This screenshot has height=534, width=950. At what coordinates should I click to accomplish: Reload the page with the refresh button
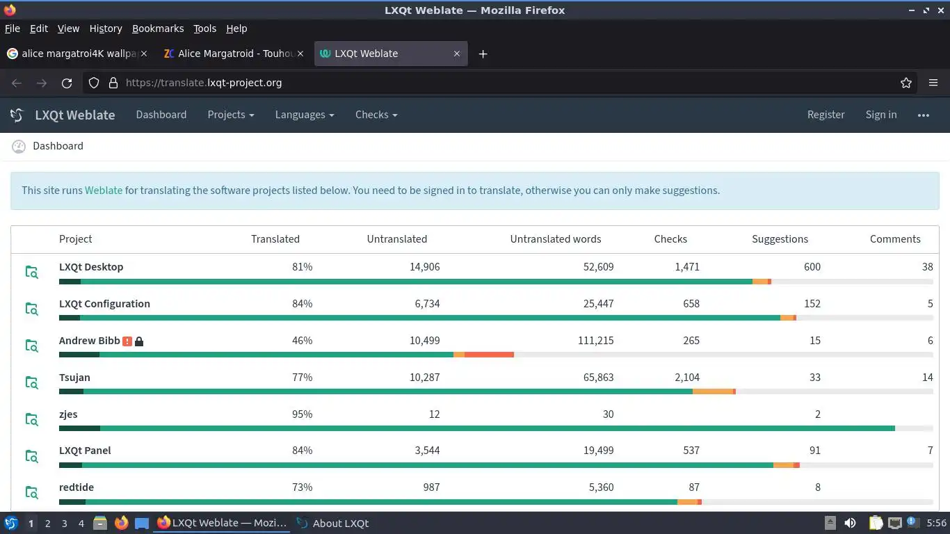[x=67, y=83]
